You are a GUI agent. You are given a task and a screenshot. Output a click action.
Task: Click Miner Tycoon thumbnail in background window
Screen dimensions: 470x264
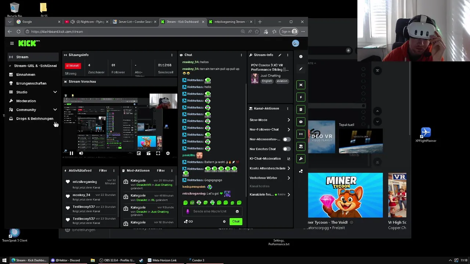345,195
